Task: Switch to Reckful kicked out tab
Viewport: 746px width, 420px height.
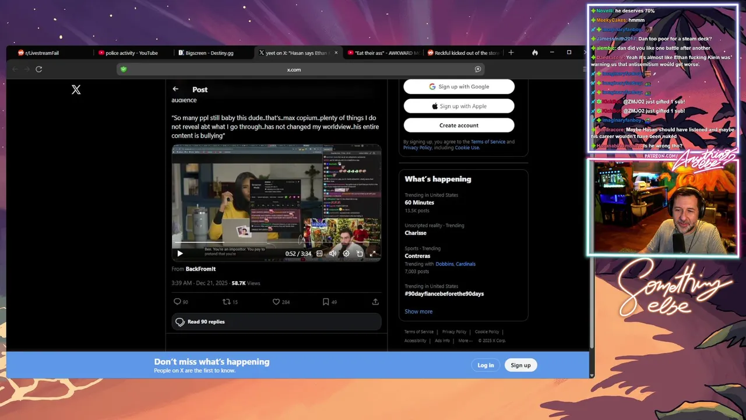Action: 463,53
